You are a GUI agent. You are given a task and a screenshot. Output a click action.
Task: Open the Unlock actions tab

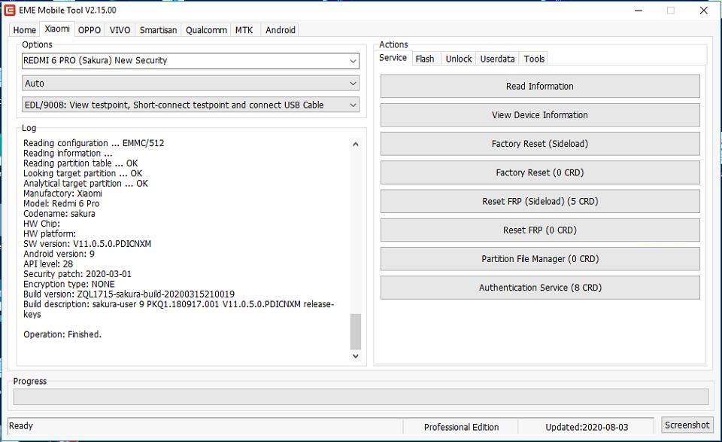click(459, 59)
